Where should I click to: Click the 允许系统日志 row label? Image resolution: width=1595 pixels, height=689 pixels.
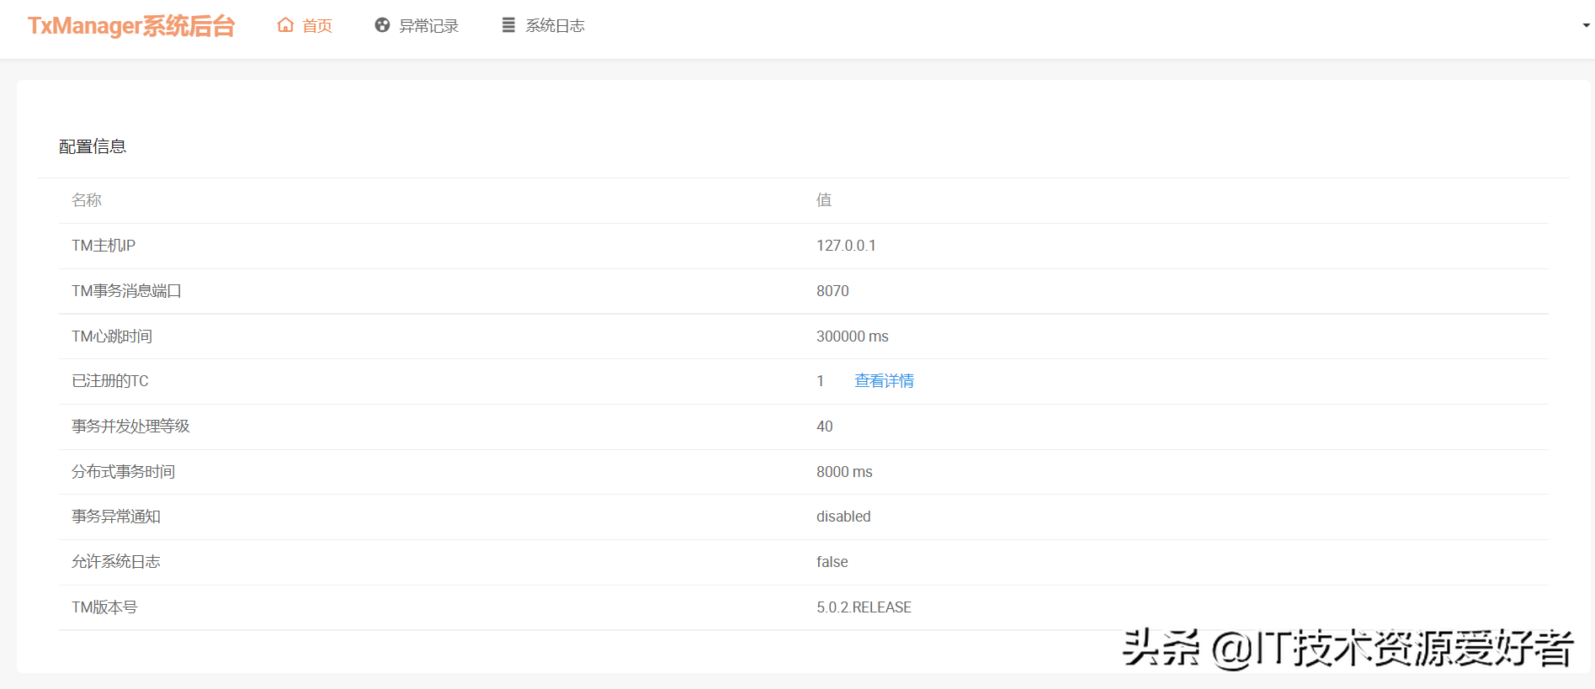click(116, 562)
